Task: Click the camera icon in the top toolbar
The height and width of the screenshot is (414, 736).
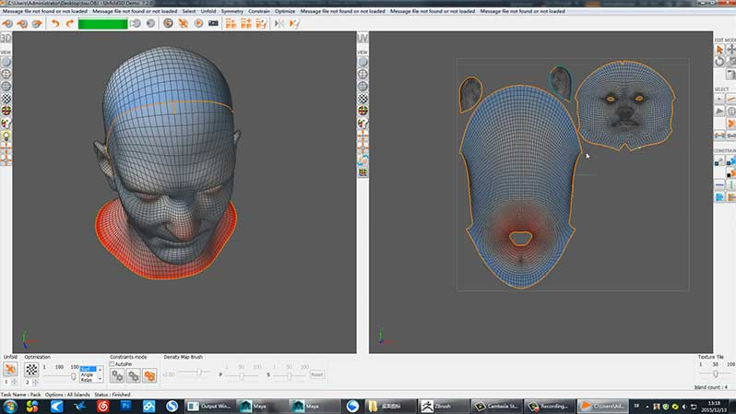Action: (213, 23)
